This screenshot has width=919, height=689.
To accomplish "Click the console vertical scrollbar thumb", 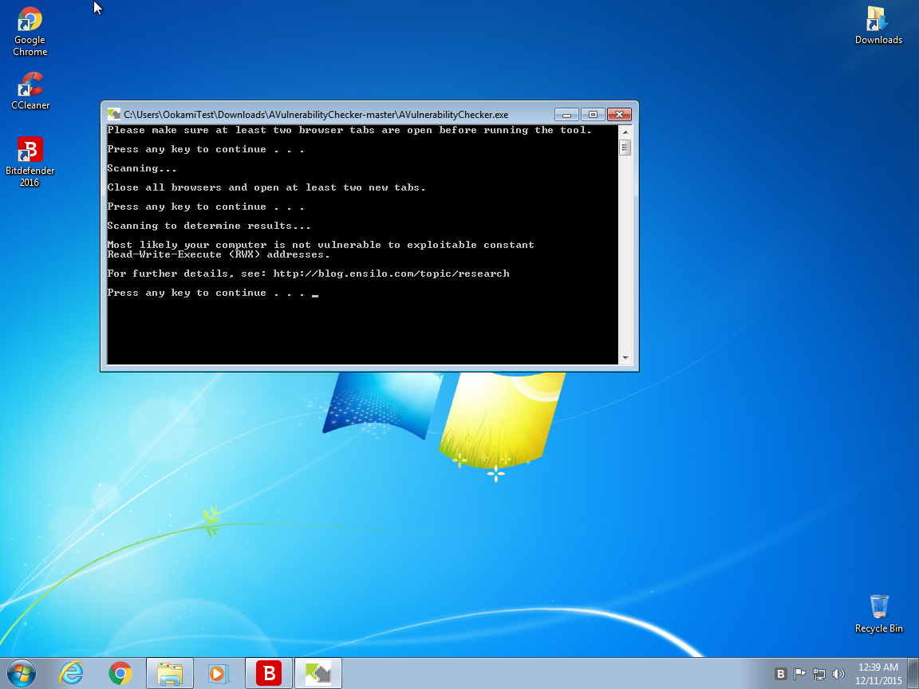I will click(625, 148).
